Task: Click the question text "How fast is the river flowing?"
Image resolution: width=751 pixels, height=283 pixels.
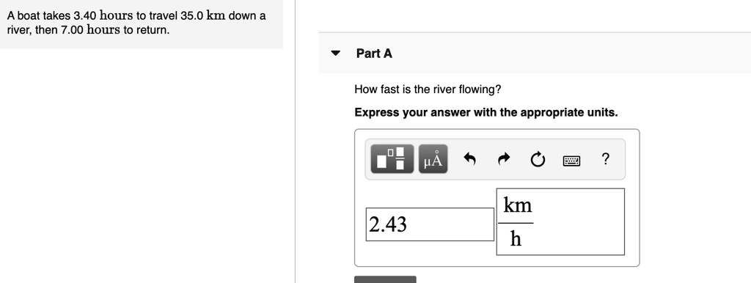Action: pyautogui.click(x=428, y=89)
